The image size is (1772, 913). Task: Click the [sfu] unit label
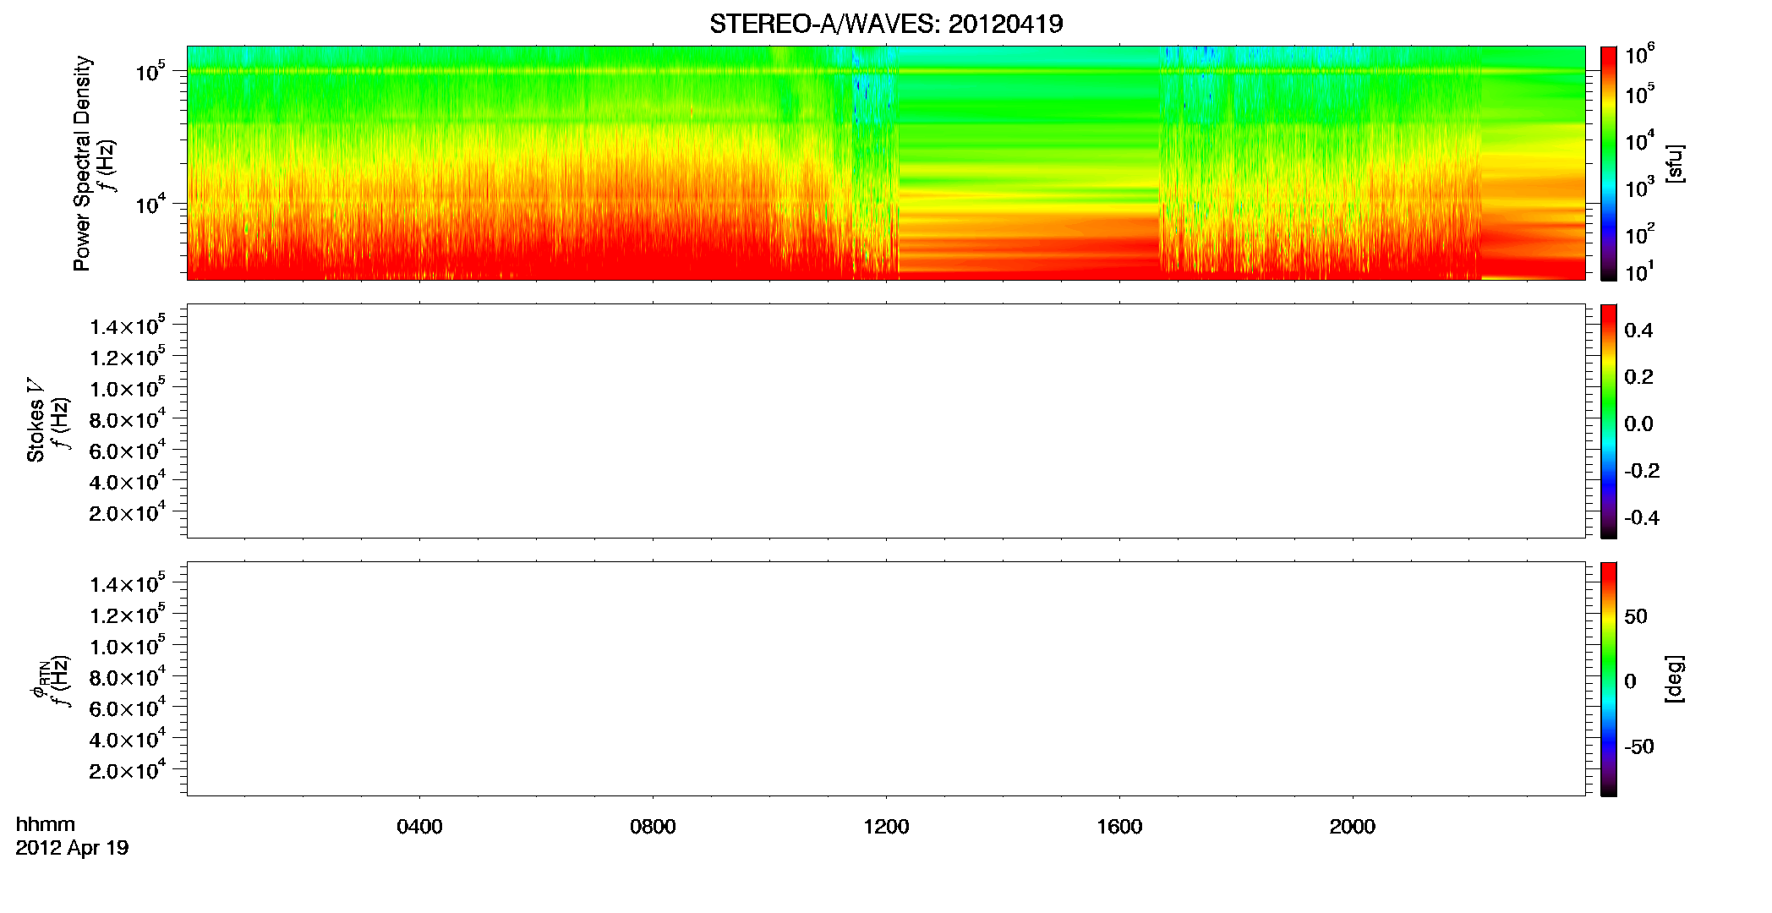pos(1675,163)
